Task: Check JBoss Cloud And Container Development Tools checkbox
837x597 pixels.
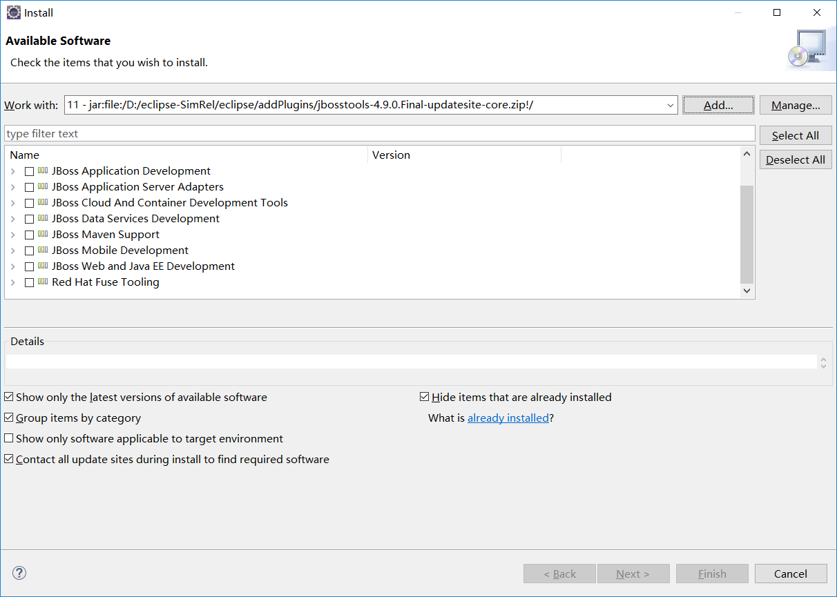Action: coord(29,203)
